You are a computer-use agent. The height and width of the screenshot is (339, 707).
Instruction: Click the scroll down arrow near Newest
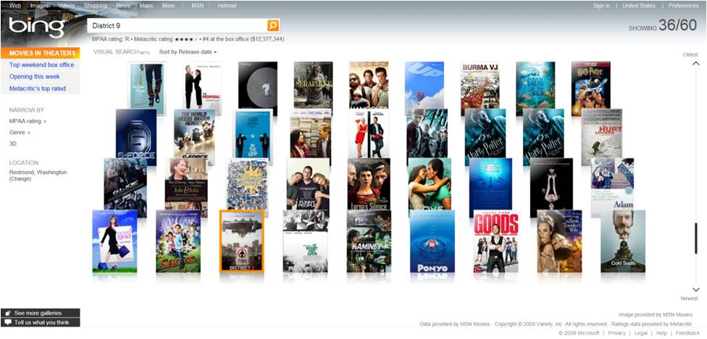tap(695, 289)
